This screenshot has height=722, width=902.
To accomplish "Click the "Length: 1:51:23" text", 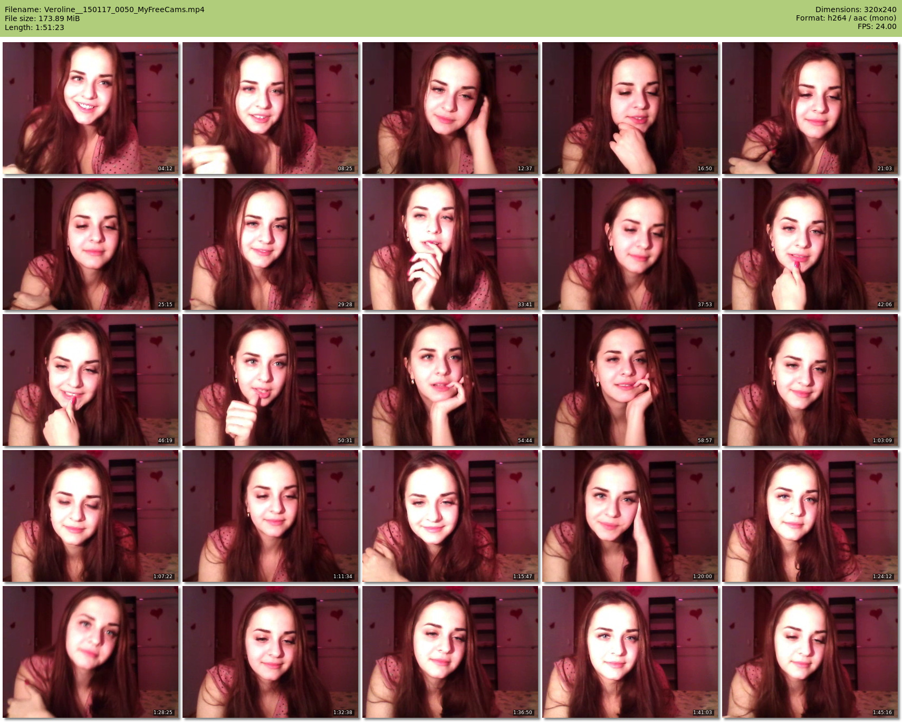I will (x=34, y=27).
